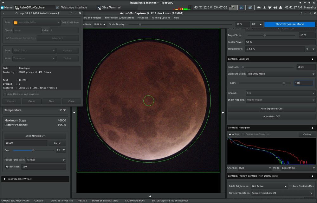Click the Target Temp slider handle

tap(265, 36)
